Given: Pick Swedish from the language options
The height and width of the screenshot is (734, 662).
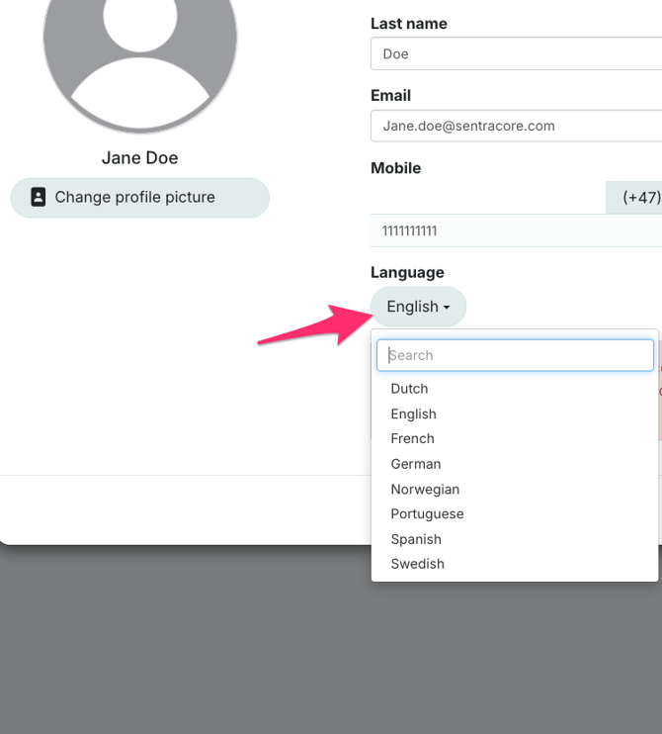Looking at the screenshot, I should (417, 564).
